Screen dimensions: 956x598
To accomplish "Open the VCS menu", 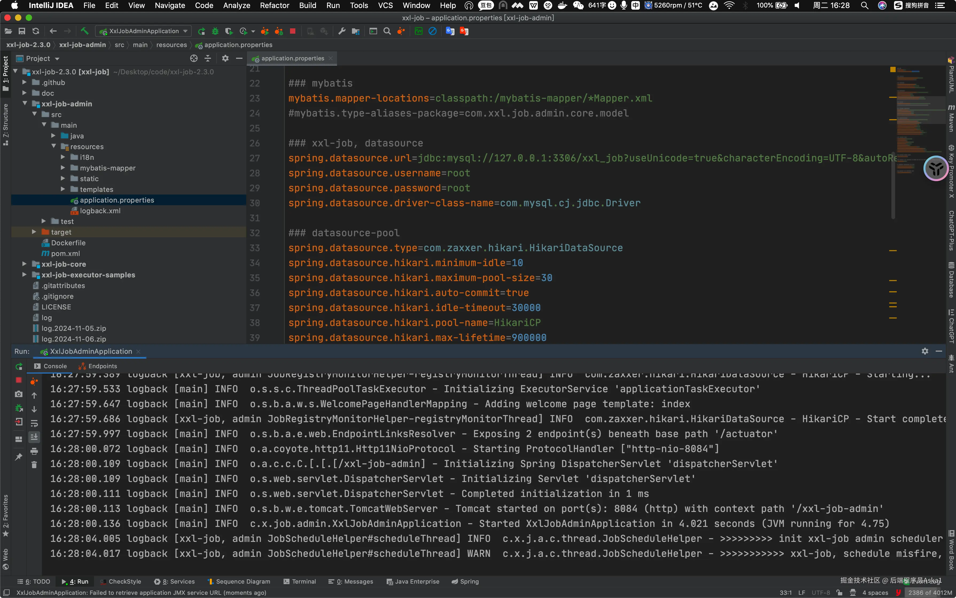I will (385, 6).
